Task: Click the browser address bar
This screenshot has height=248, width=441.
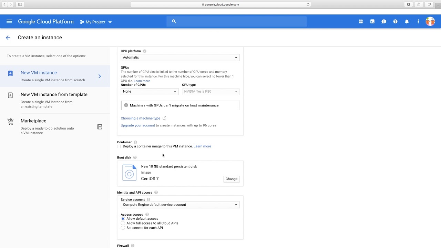Action: (220, 4)
